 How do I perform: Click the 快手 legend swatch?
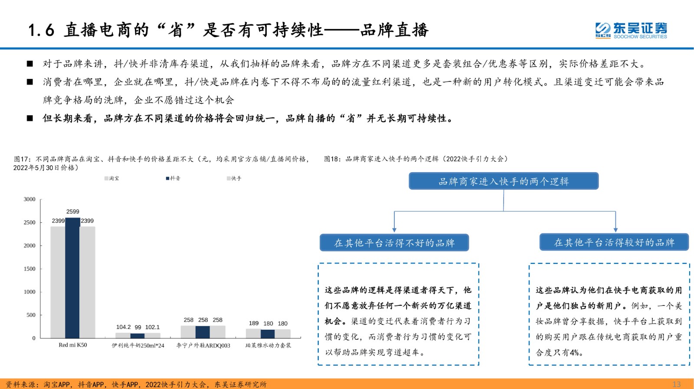[x=229, y=178]
